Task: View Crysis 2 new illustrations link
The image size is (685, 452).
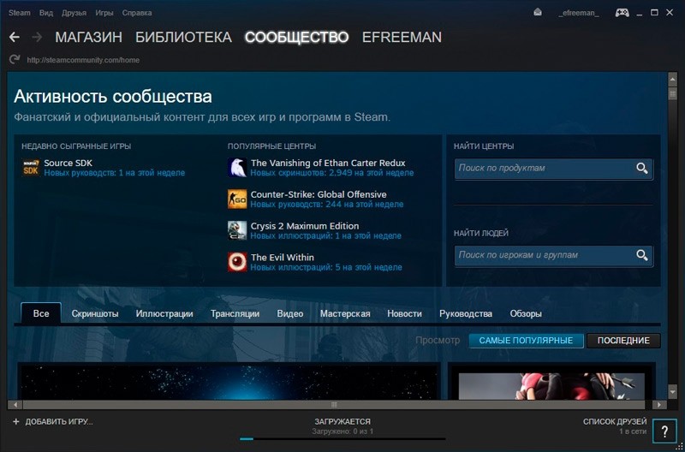Action: point(326,235)
